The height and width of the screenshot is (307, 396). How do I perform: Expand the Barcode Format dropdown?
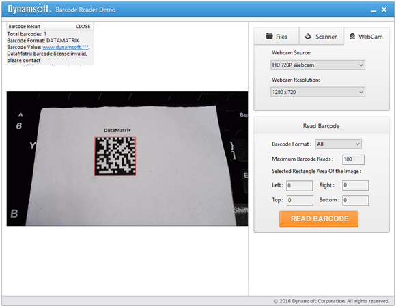coord(338,144)
